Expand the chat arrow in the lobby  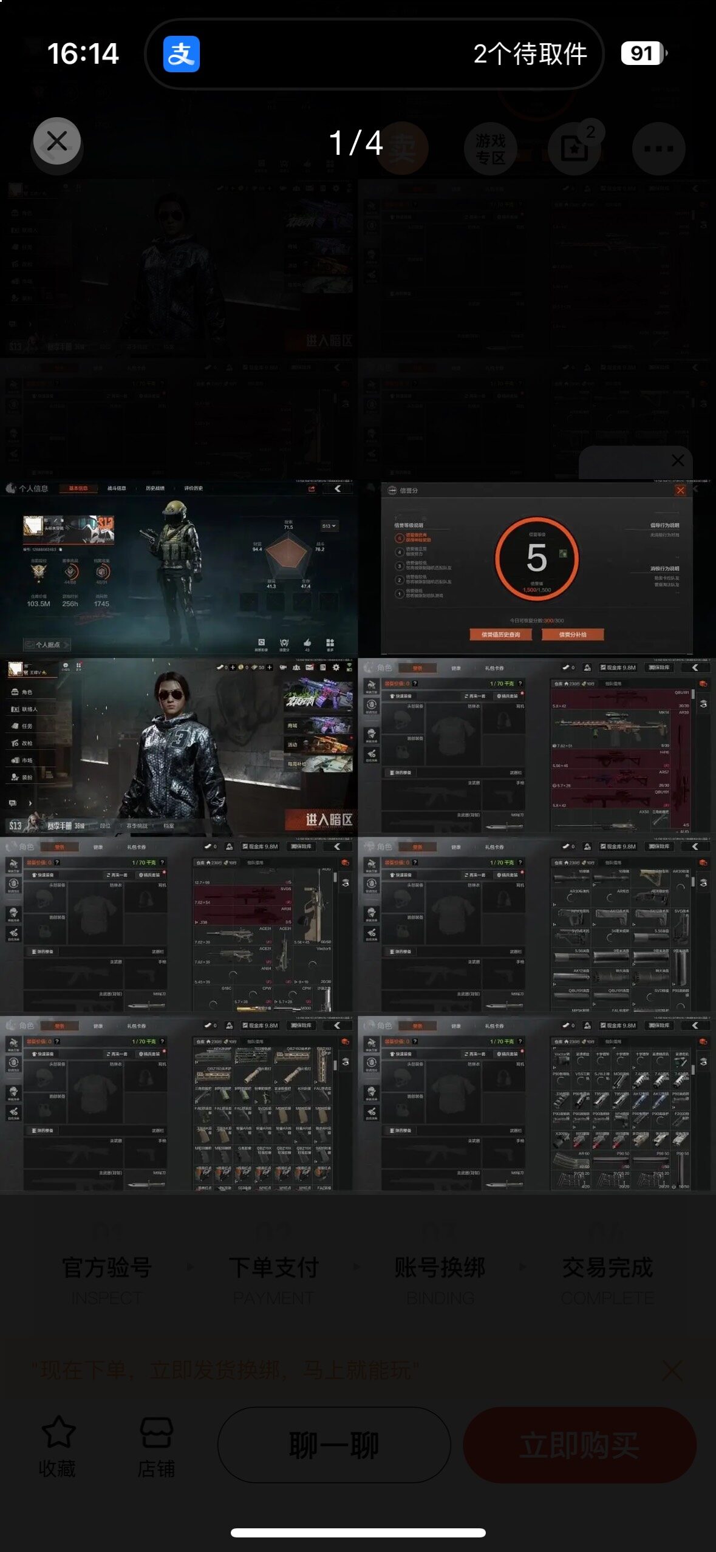pyautogui.click(x=30, y=803)
